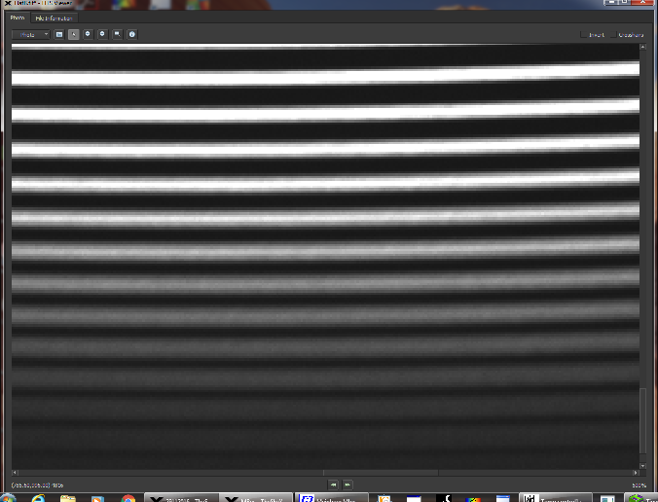Click the Windows Start button
The height and width of the screenshot is (502, 658).
(x=9, y=496)
